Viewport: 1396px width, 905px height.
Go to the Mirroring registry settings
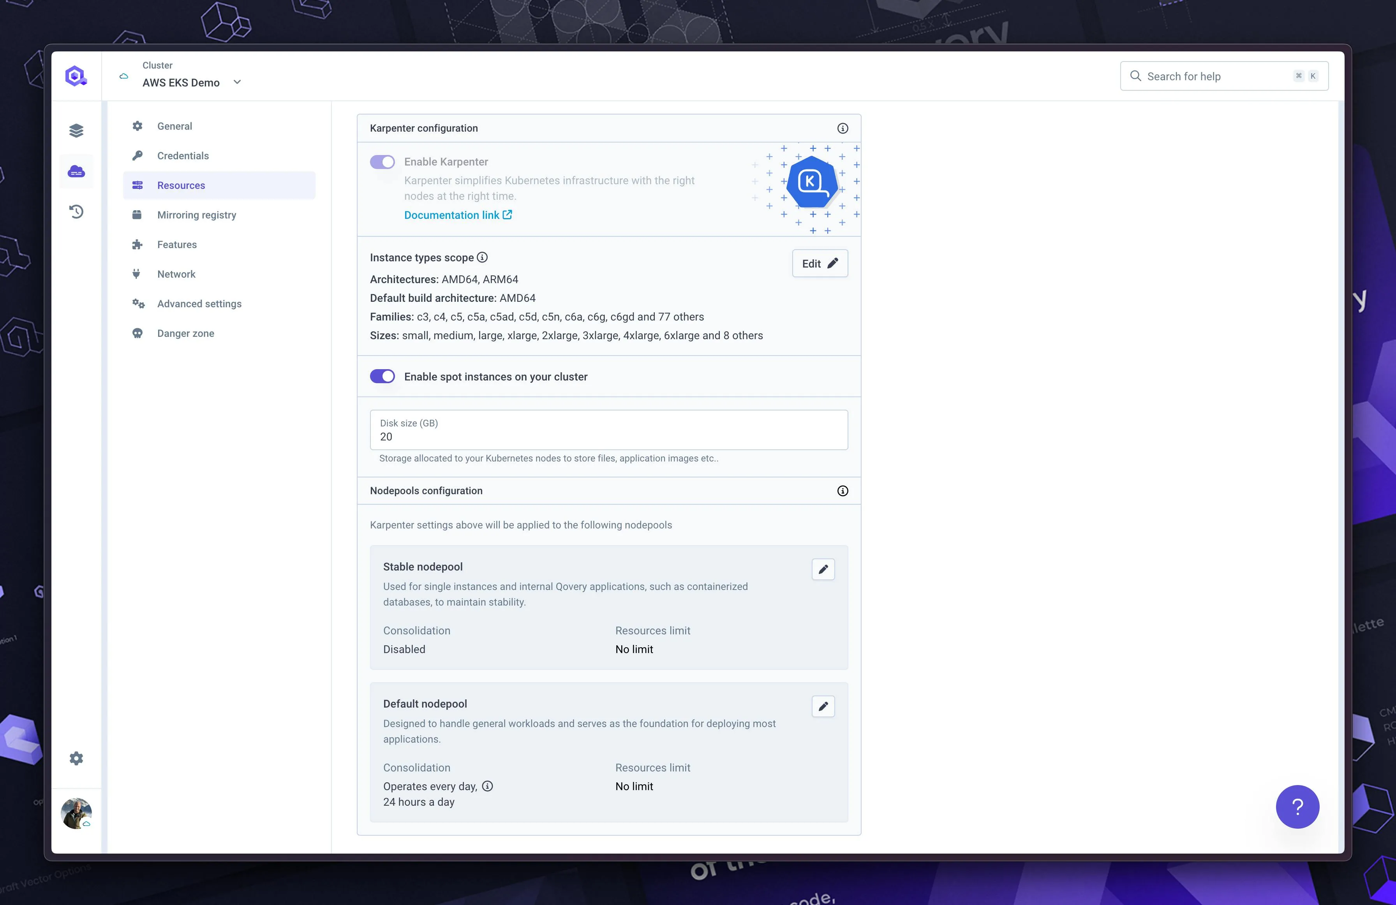pyautogui.click(x=196, y=215)
